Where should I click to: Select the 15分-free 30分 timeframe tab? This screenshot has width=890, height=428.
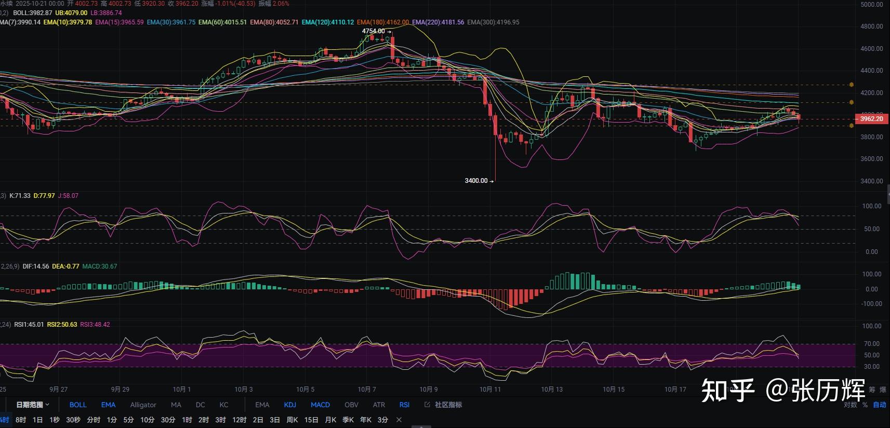point(168,420)
